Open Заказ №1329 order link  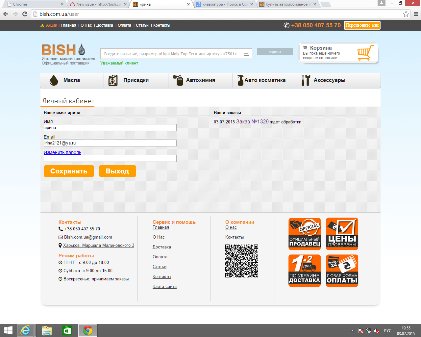252,122
